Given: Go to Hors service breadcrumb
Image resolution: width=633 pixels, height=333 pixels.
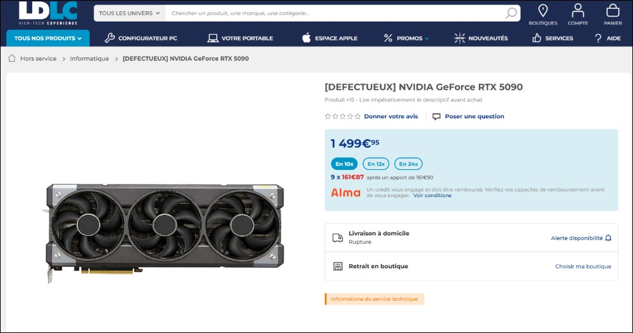Looking at the screenshot, I should (x=39, y=59).
